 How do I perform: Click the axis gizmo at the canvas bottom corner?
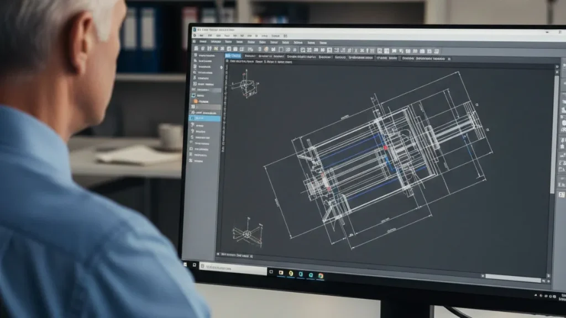[248, 233]
